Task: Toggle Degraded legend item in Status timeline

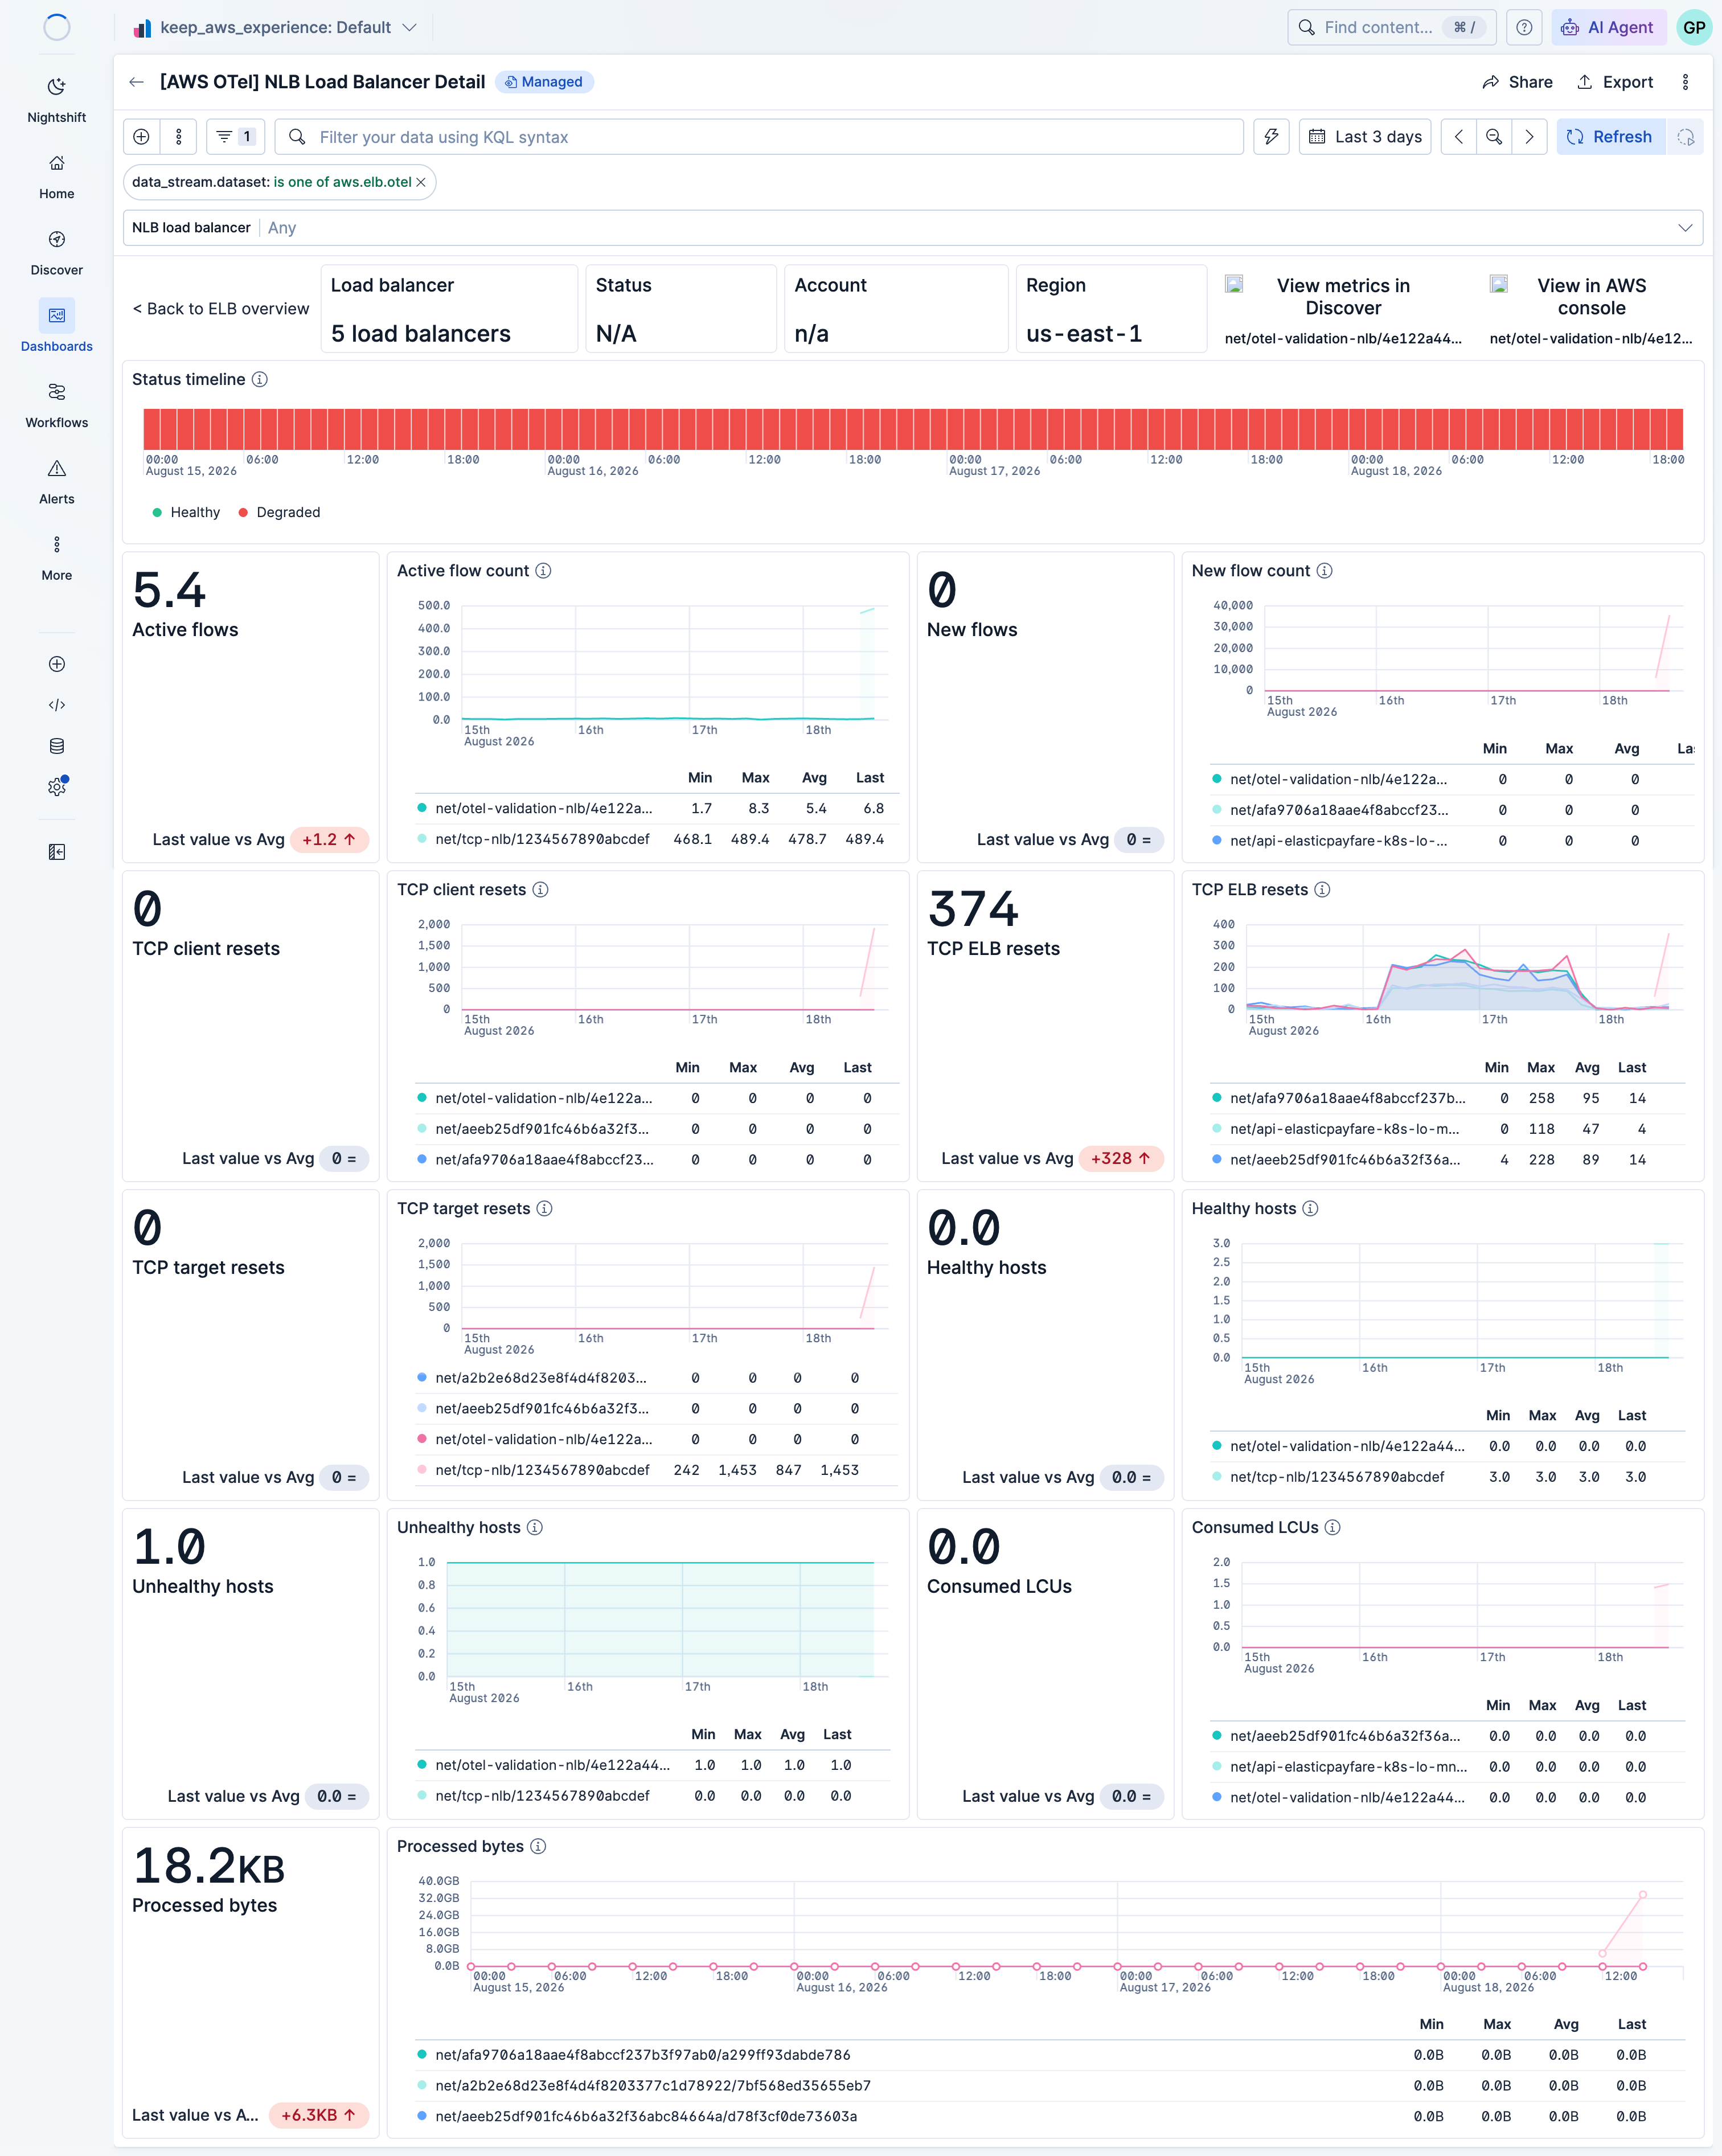Action: [x=279, y=512]
